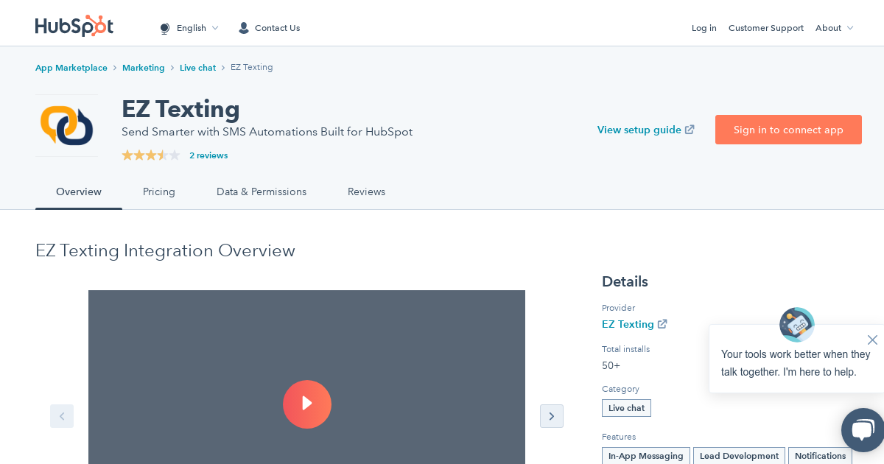Click the chat assistant avatar
Viewport: 884px width, 464px height.
pyautogui.click(x=796, y=325)
